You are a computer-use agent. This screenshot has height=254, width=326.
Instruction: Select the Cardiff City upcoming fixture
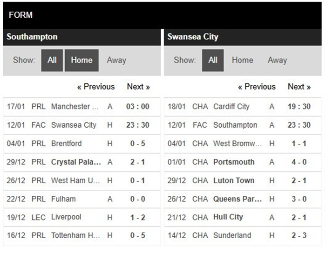[x=242, y=107]
